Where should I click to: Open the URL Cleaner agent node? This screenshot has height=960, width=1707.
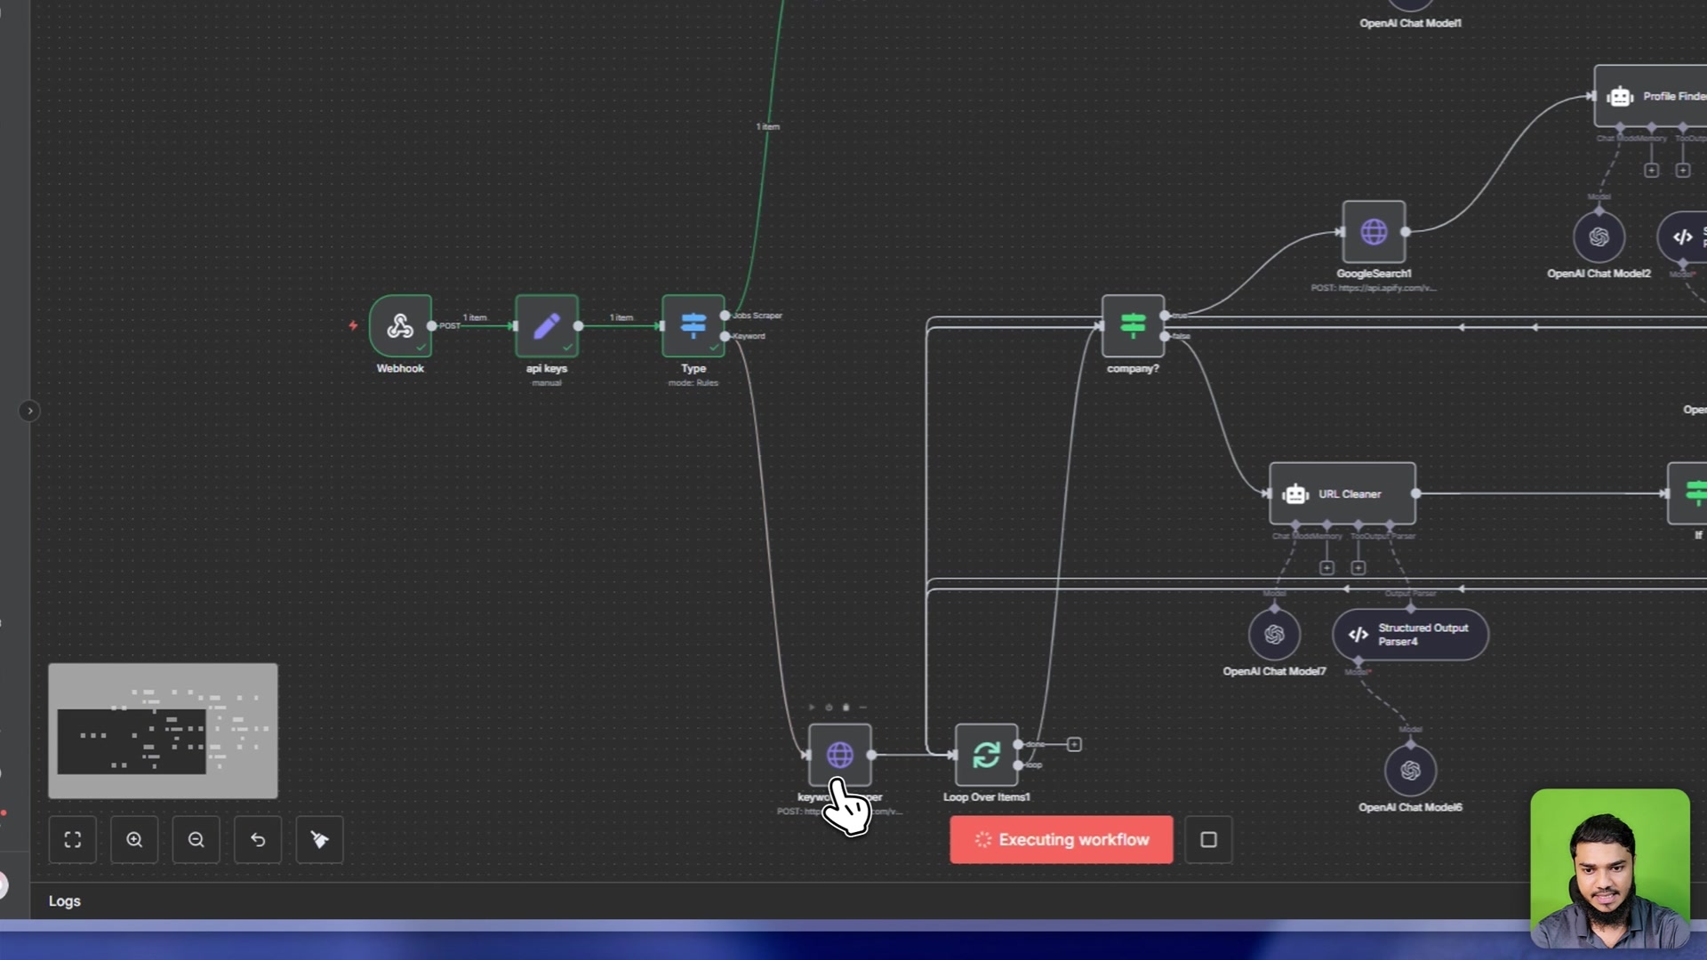1342,493
